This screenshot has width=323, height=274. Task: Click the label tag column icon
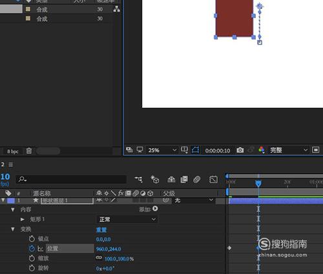point(8,193)
